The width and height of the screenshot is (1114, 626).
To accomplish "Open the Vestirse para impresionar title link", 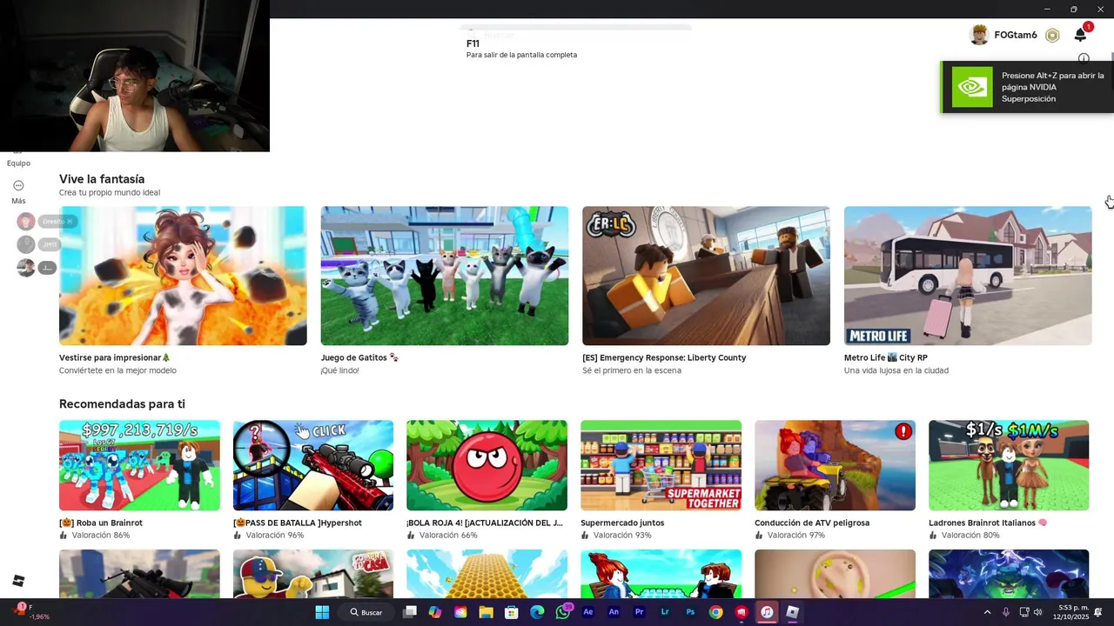I will pos(115,357).
